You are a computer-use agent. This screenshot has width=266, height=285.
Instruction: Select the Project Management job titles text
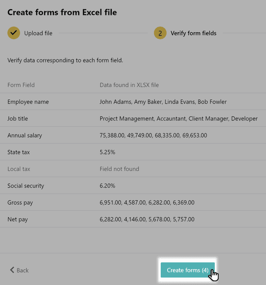point(178,118)
